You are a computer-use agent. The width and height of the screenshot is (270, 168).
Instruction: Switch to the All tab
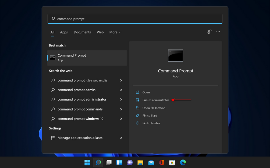(x=52, y=32)
